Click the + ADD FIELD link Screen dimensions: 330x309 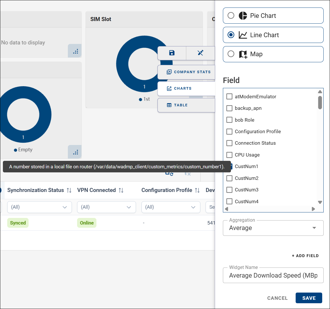point(305,256)
